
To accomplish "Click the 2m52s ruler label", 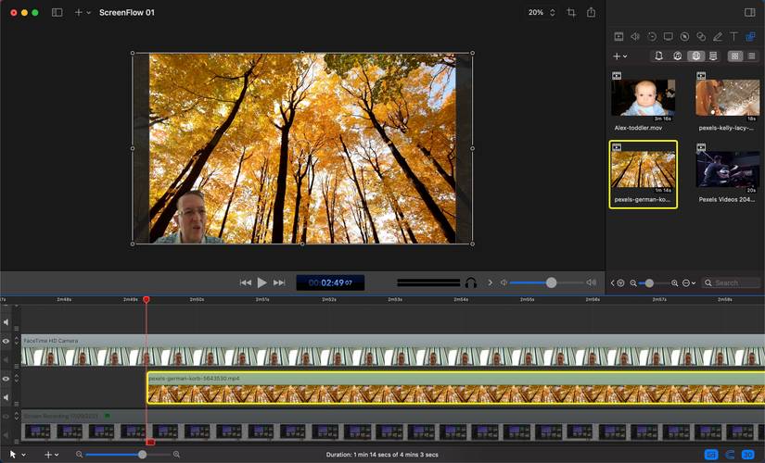I will pos(329,299).
